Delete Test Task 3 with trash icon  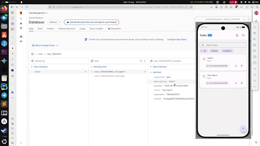242,83
